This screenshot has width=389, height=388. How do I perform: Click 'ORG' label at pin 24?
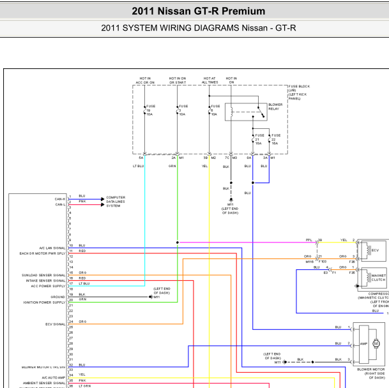coord(82,322)
